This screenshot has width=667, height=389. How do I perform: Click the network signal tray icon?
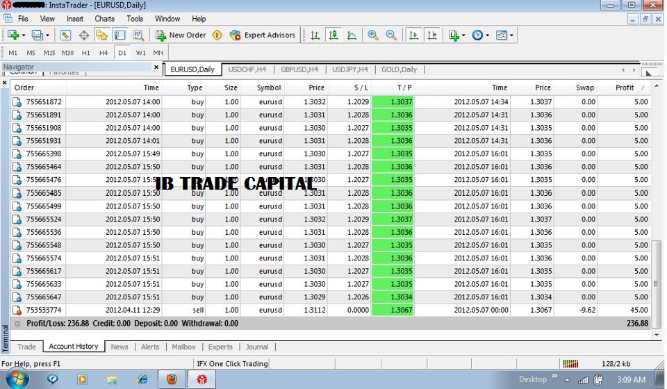pyautogui.click(x=583, y=380)
